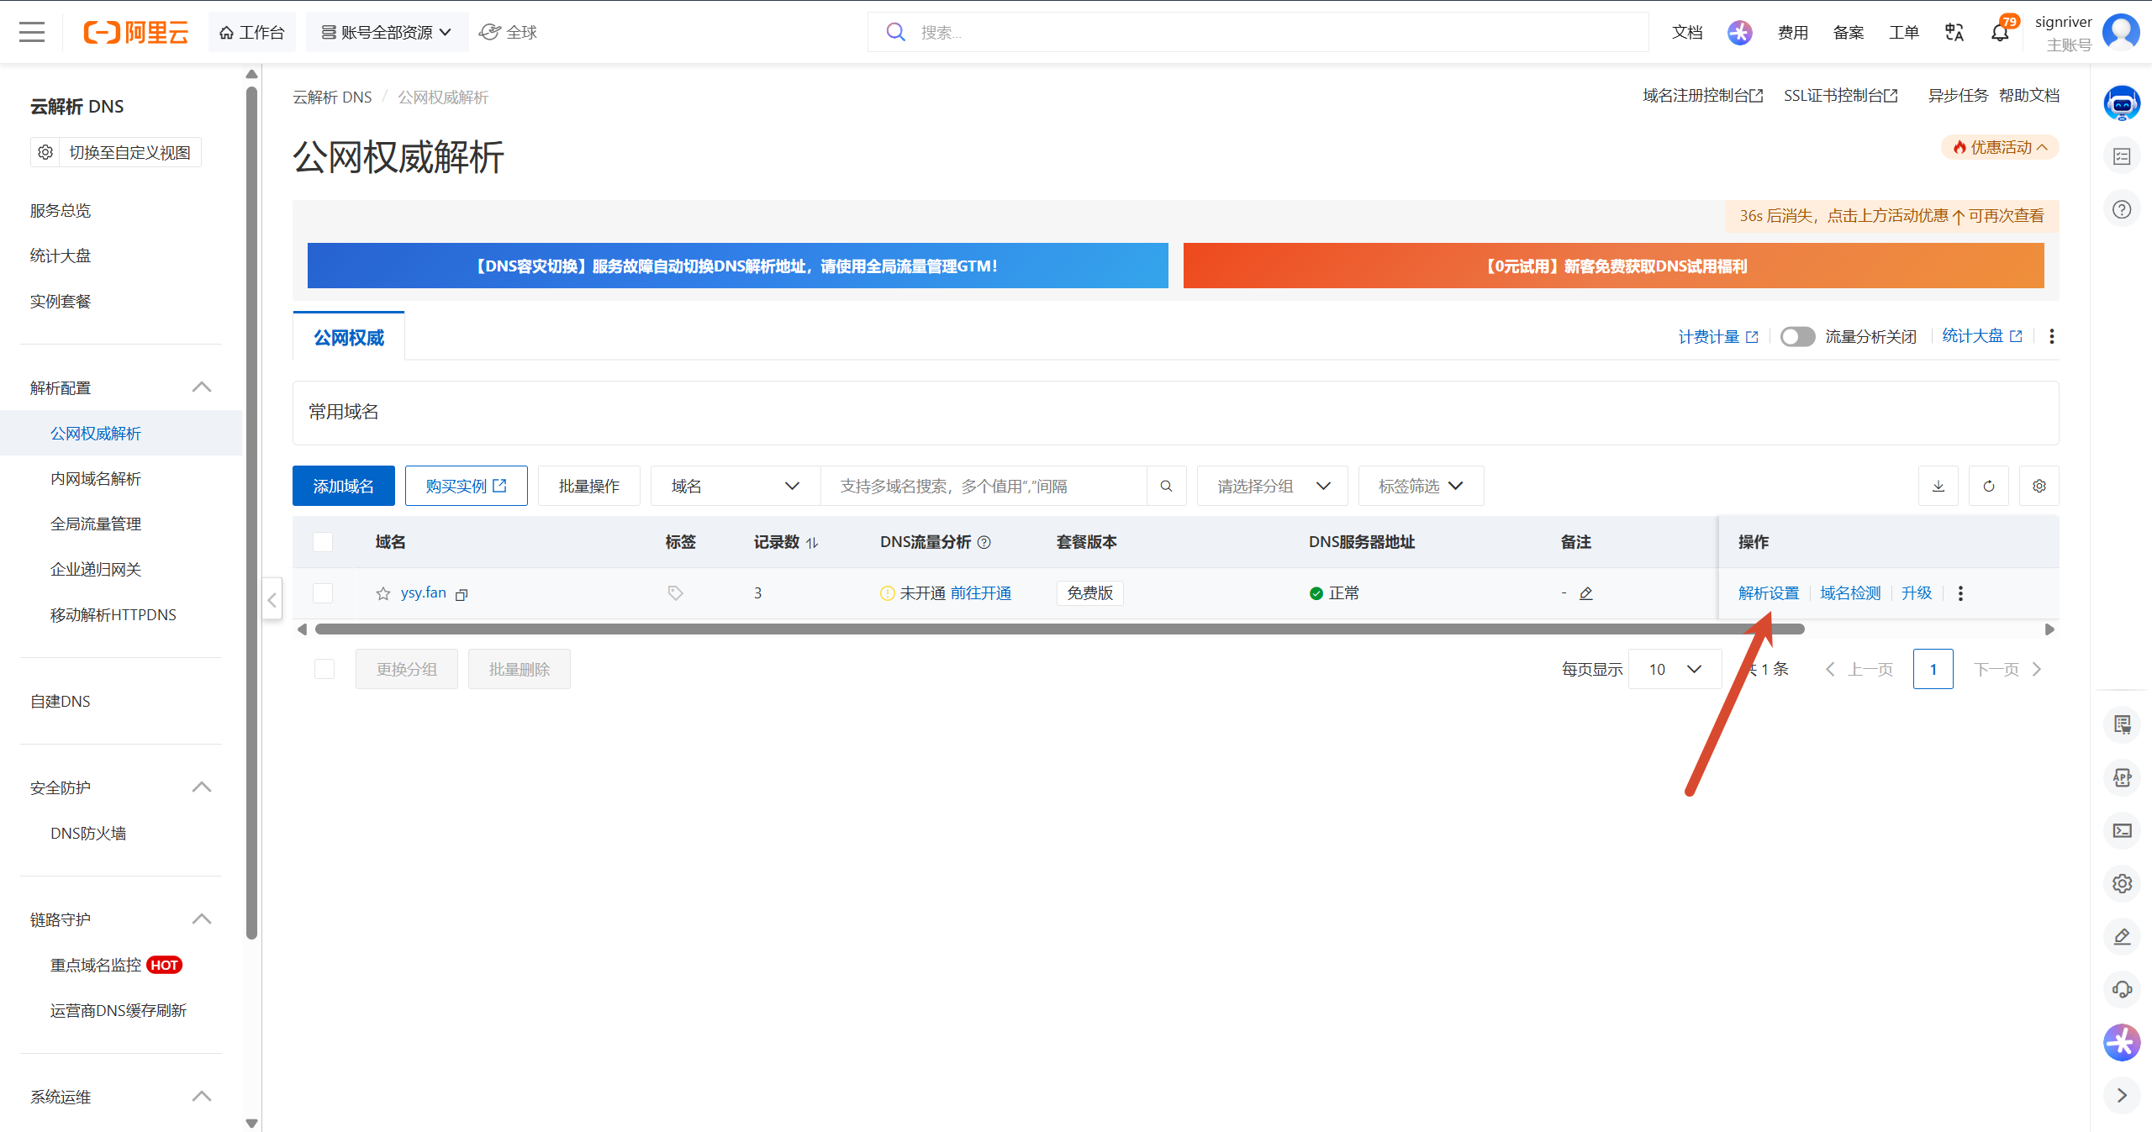Copy the ysy.fan domain name
Viewport: 2152px width, 1132px height.
[x=462, y=594]
